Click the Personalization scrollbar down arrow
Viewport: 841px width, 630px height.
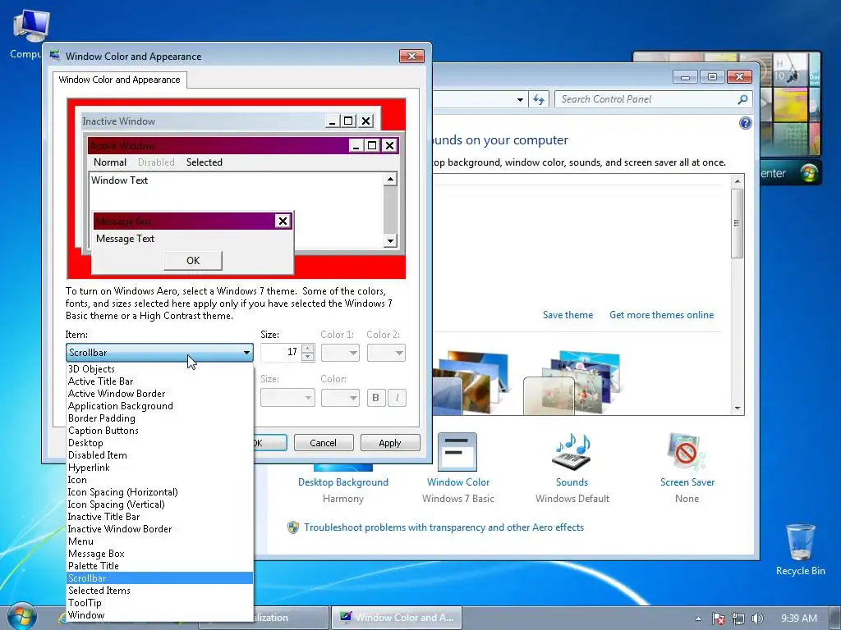point(738,409)
